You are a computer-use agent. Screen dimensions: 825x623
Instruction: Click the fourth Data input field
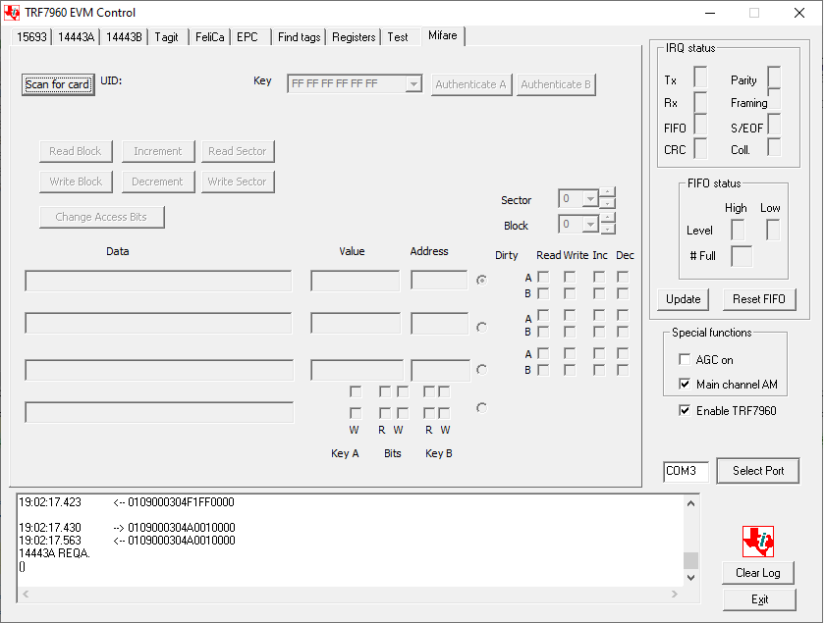pyautogui.click(x=159, y=412)
